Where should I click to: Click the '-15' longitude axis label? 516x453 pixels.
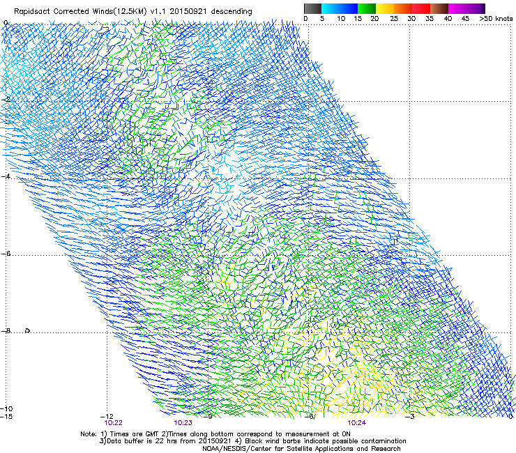(6, 417)
